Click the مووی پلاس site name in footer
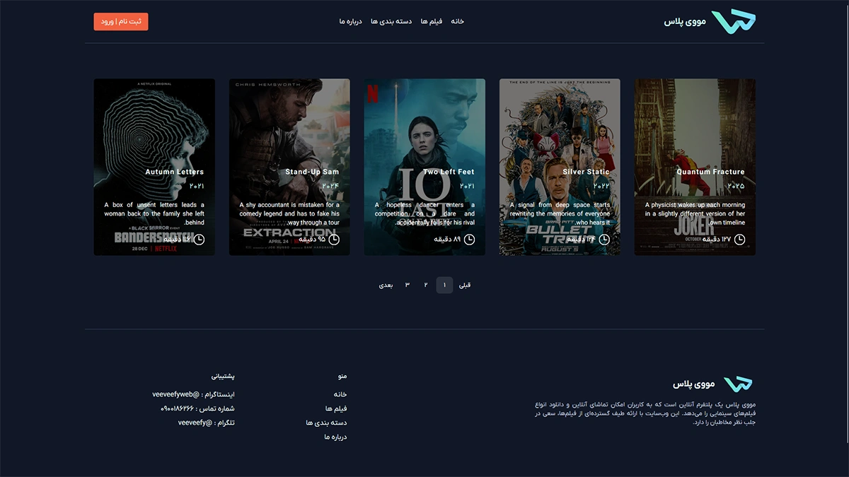The width and height of the screenshot is (849, 477). (x=695, y=384)
